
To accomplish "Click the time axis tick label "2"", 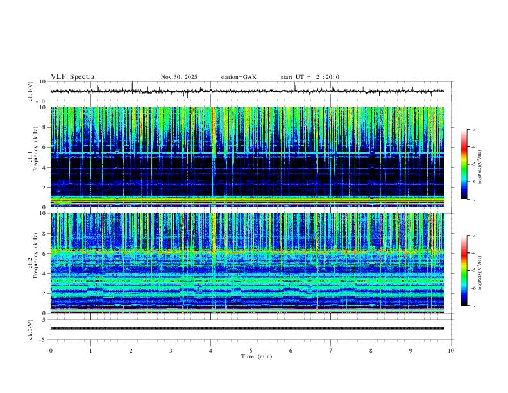I will pos(131,351).
